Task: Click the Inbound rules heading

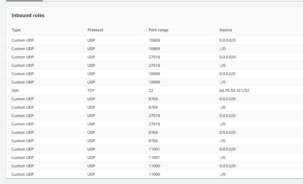Action: [x=28, y=15]
